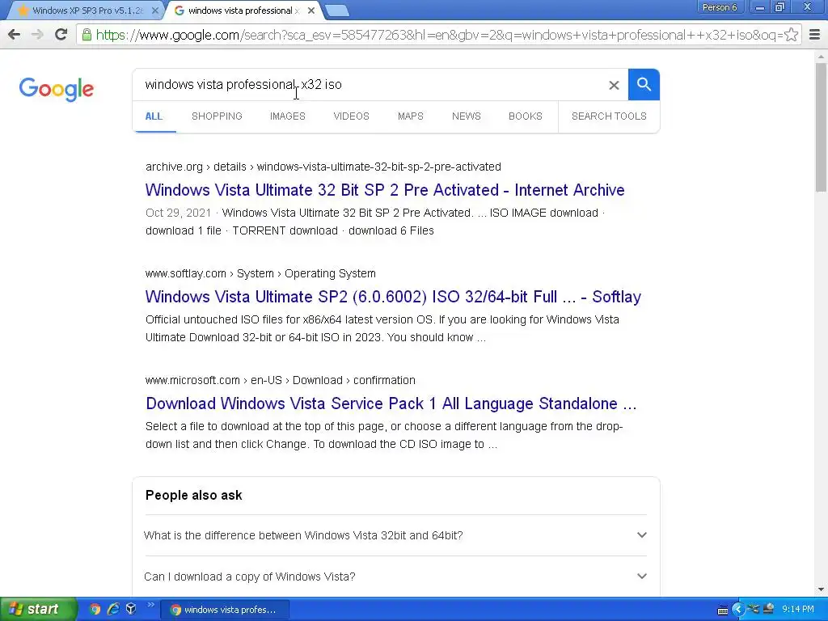Open the Person 6 profile button
This screenshot has height=621, width=828.
click(x=720, y=7)
